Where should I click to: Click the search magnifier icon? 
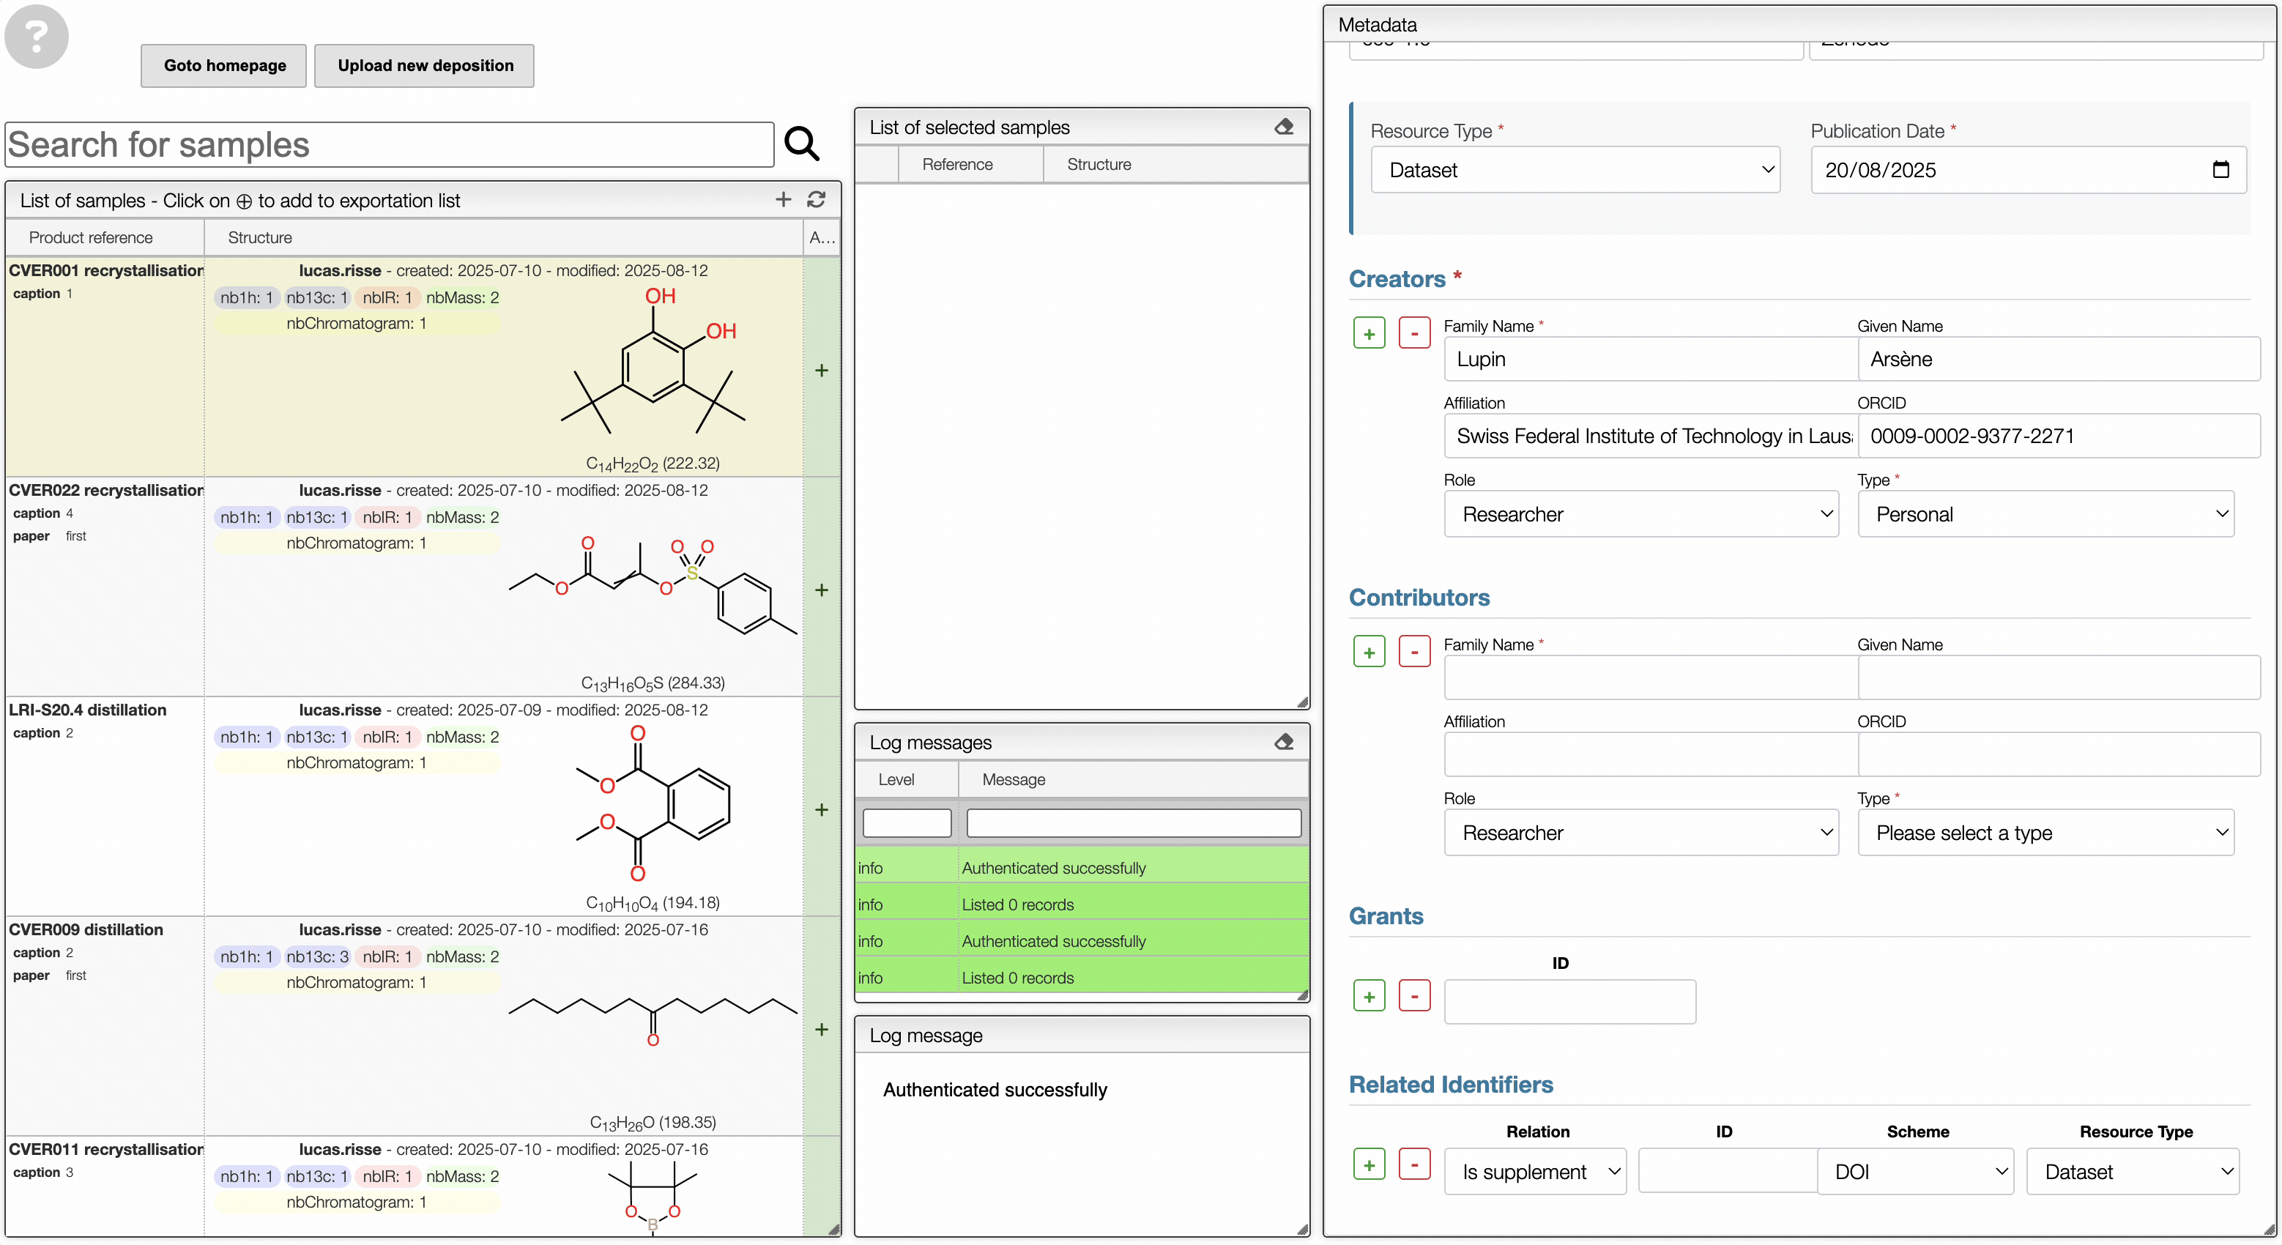pos(802,144)
